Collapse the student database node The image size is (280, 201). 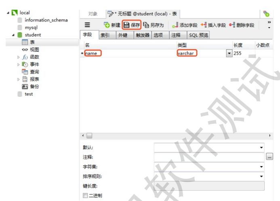13,35
